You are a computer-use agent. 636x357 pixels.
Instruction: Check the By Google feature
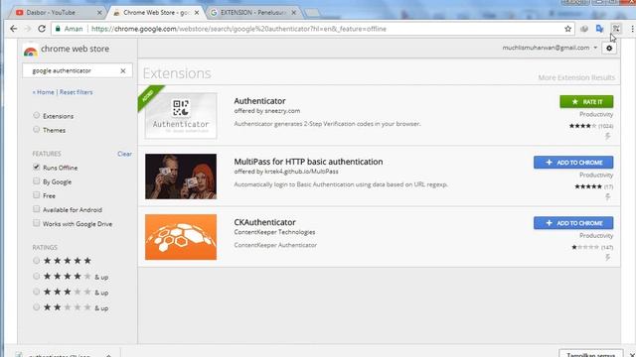pyautogui.click(x=37, y=181)
